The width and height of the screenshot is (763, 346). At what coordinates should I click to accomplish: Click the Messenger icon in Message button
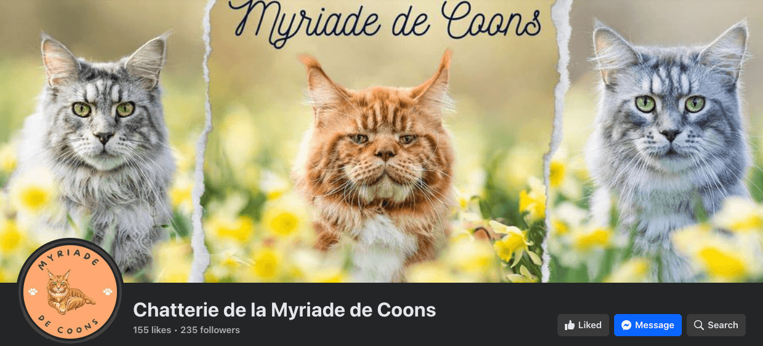[x=626, y=325]
